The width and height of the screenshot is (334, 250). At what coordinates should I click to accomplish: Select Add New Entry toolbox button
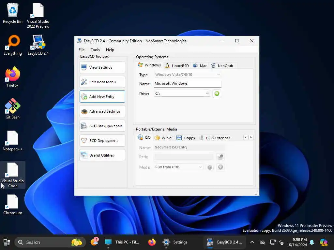point(102,97)
